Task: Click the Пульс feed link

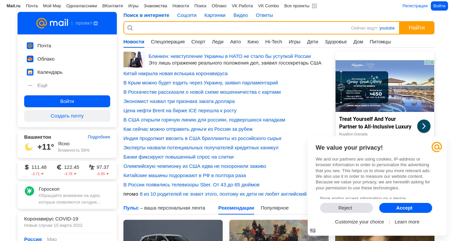Action: [131, 208]
